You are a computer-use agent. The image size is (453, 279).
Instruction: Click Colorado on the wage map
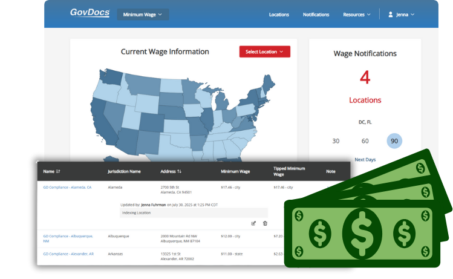pyautogui.click(x=152, y=122)
